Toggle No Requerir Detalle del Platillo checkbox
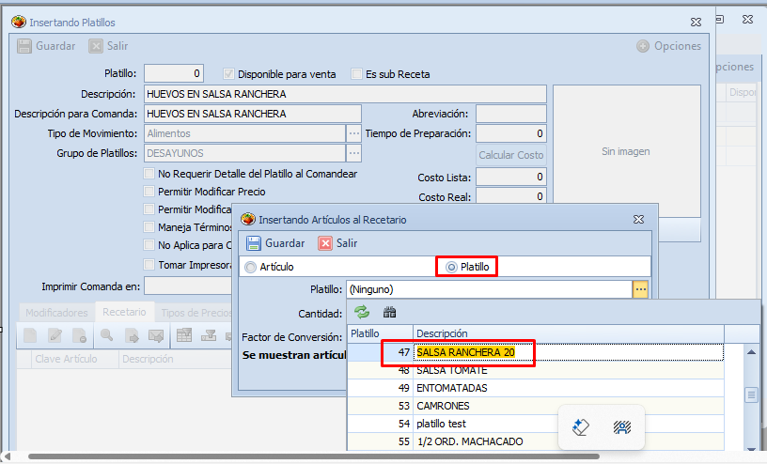The height and width of the screenshot is (464, 767). (149, 174)
